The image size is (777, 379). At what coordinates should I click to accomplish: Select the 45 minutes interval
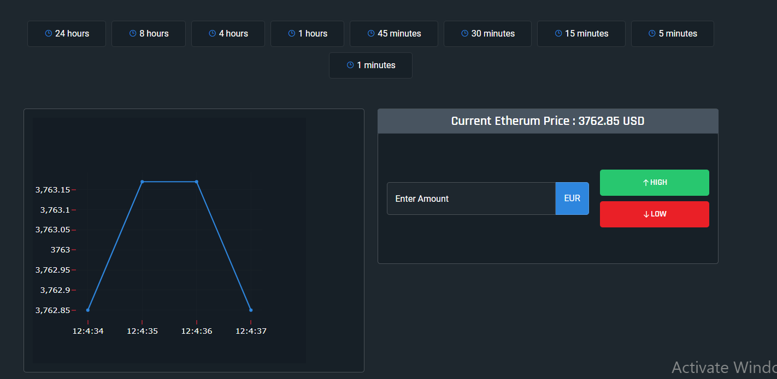(x=394, y=34)
